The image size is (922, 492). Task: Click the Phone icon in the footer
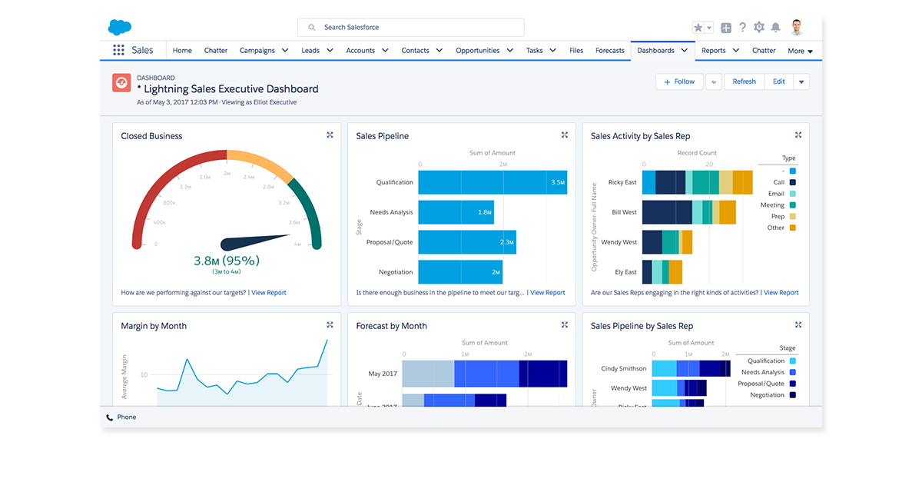tap(108, 417)
